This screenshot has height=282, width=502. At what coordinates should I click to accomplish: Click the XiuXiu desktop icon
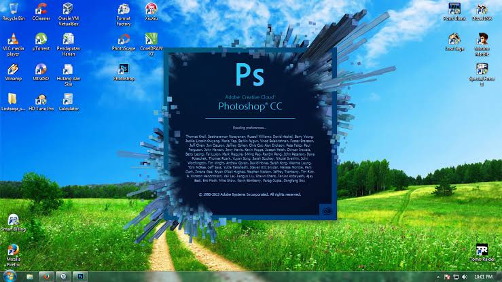(x=151, y=12)
